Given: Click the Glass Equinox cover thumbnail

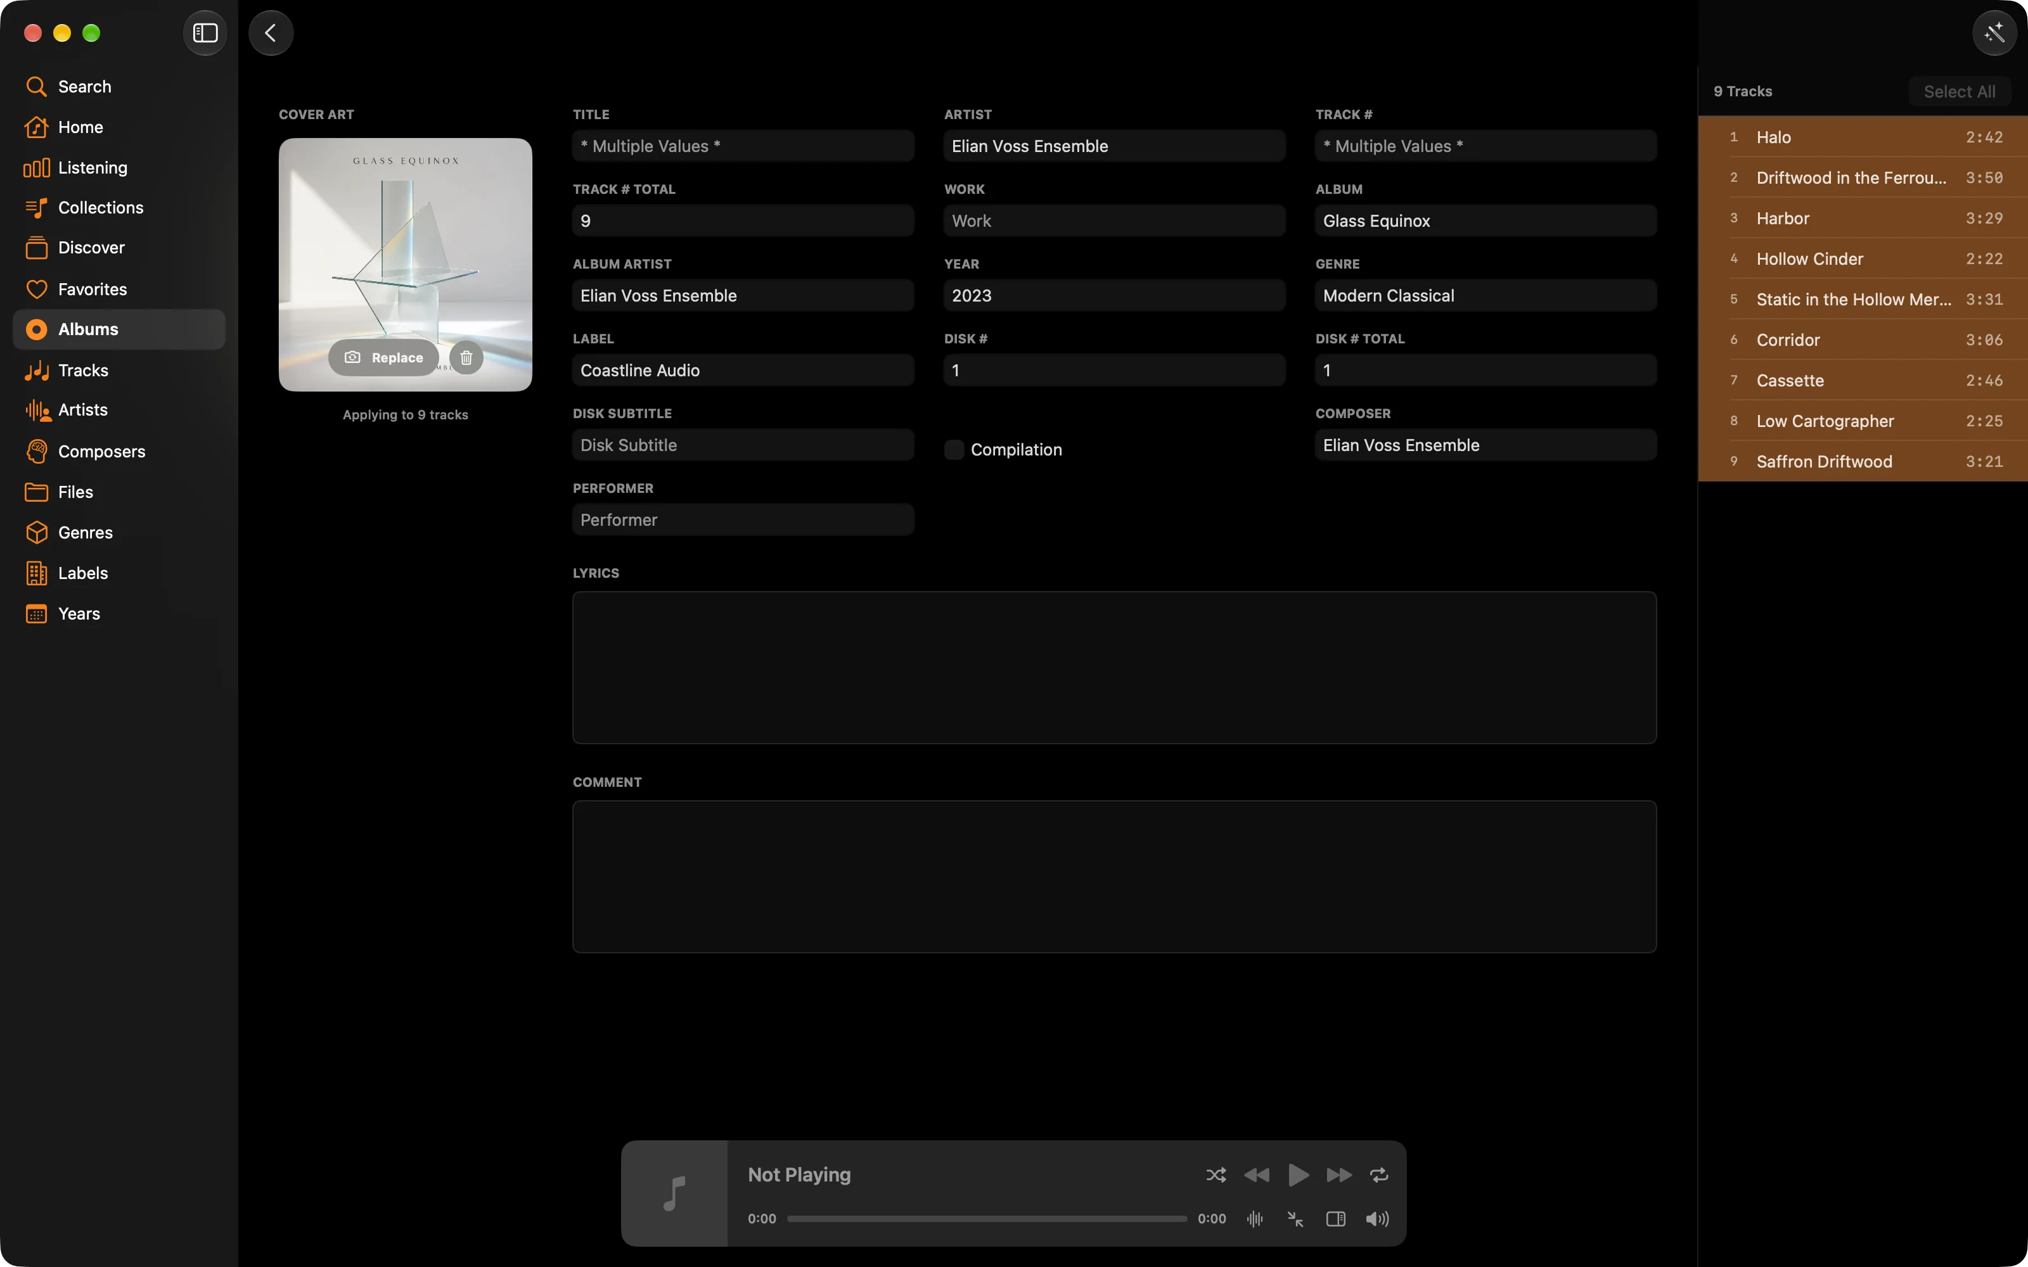Looking at the screenshot, I should pos(405,264).
